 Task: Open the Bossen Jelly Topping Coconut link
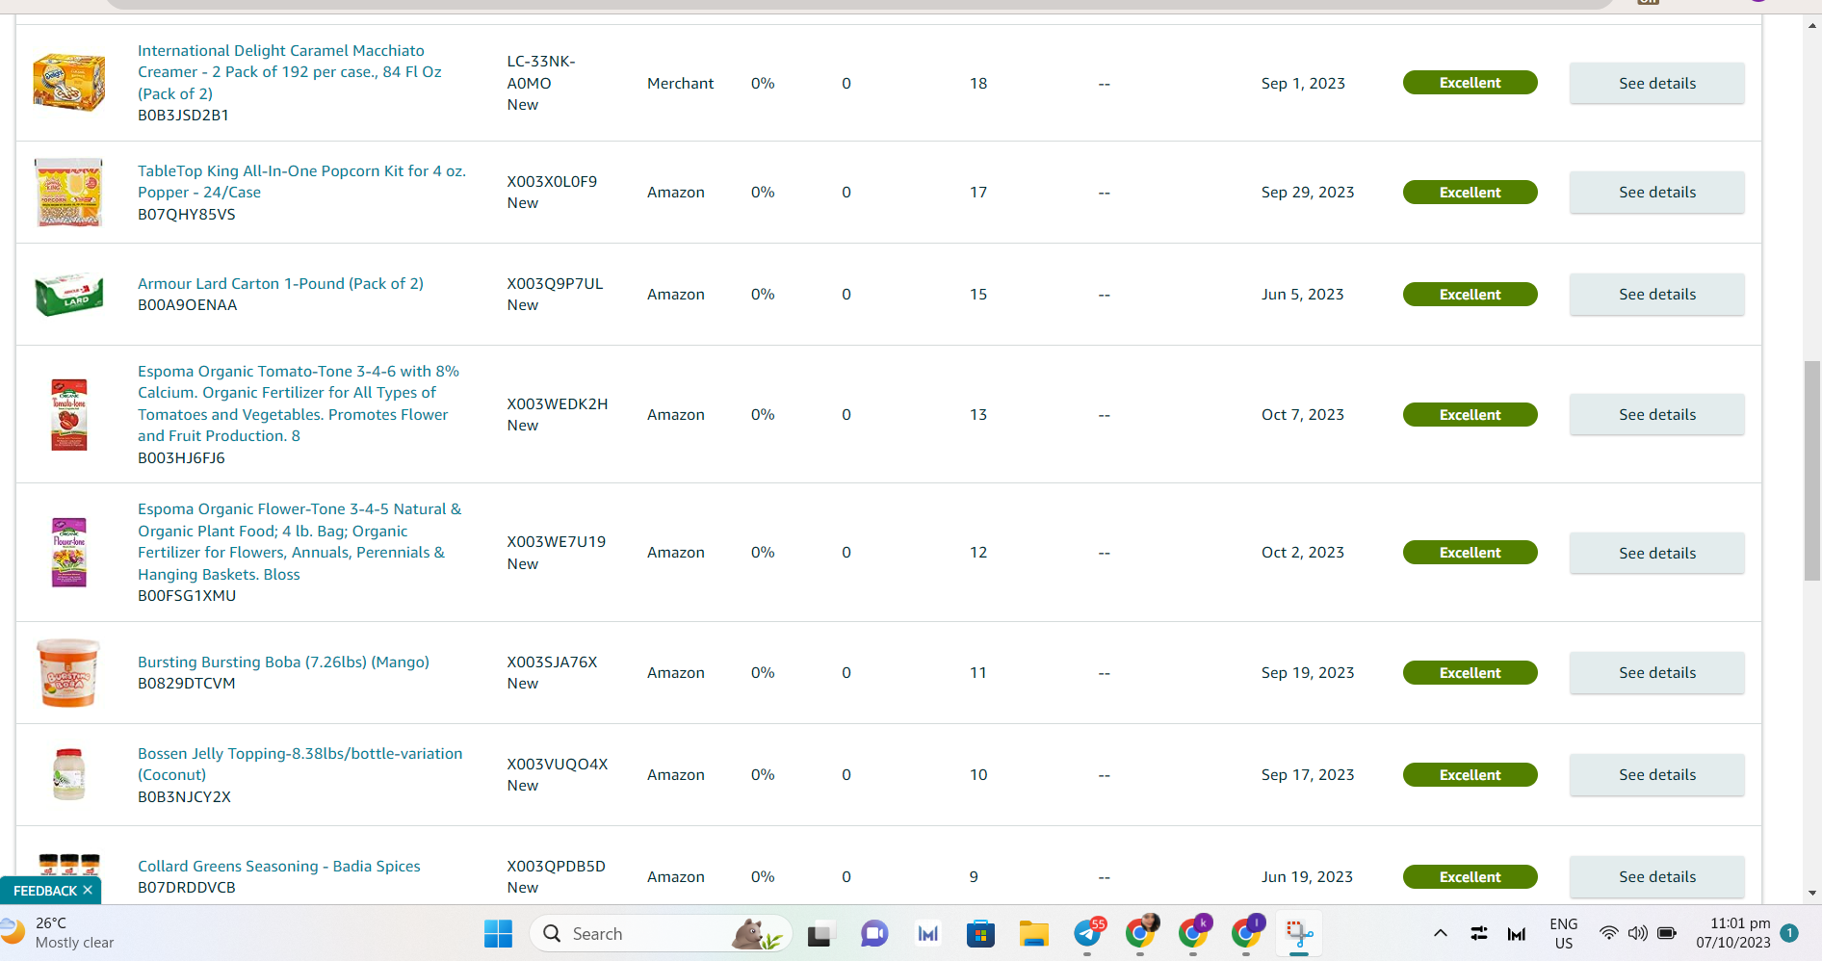click(299, 765)
